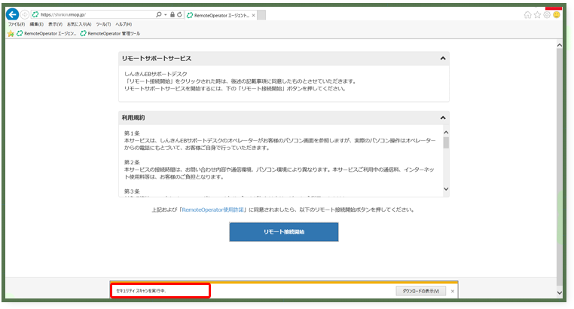Screen dimensions: 574x309
Task: Click the browser forward arrow button
Action: tap(25, 14)
